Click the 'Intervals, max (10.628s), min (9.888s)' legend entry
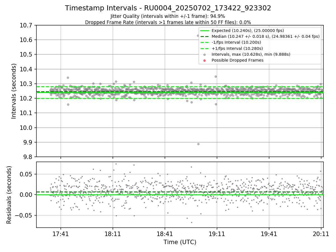 pyautogui.click(x=251, y=54)
